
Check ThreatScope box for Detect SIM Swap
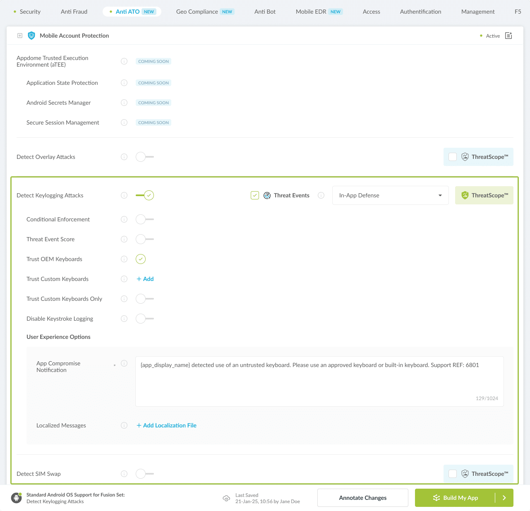click(453, 474)
